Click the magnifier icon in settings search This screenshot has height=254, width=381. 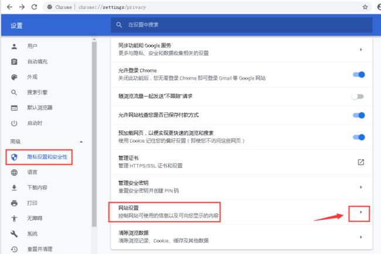119,25
